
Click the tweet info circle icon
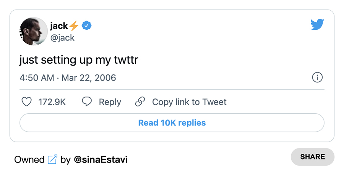(x=317, y=77)
